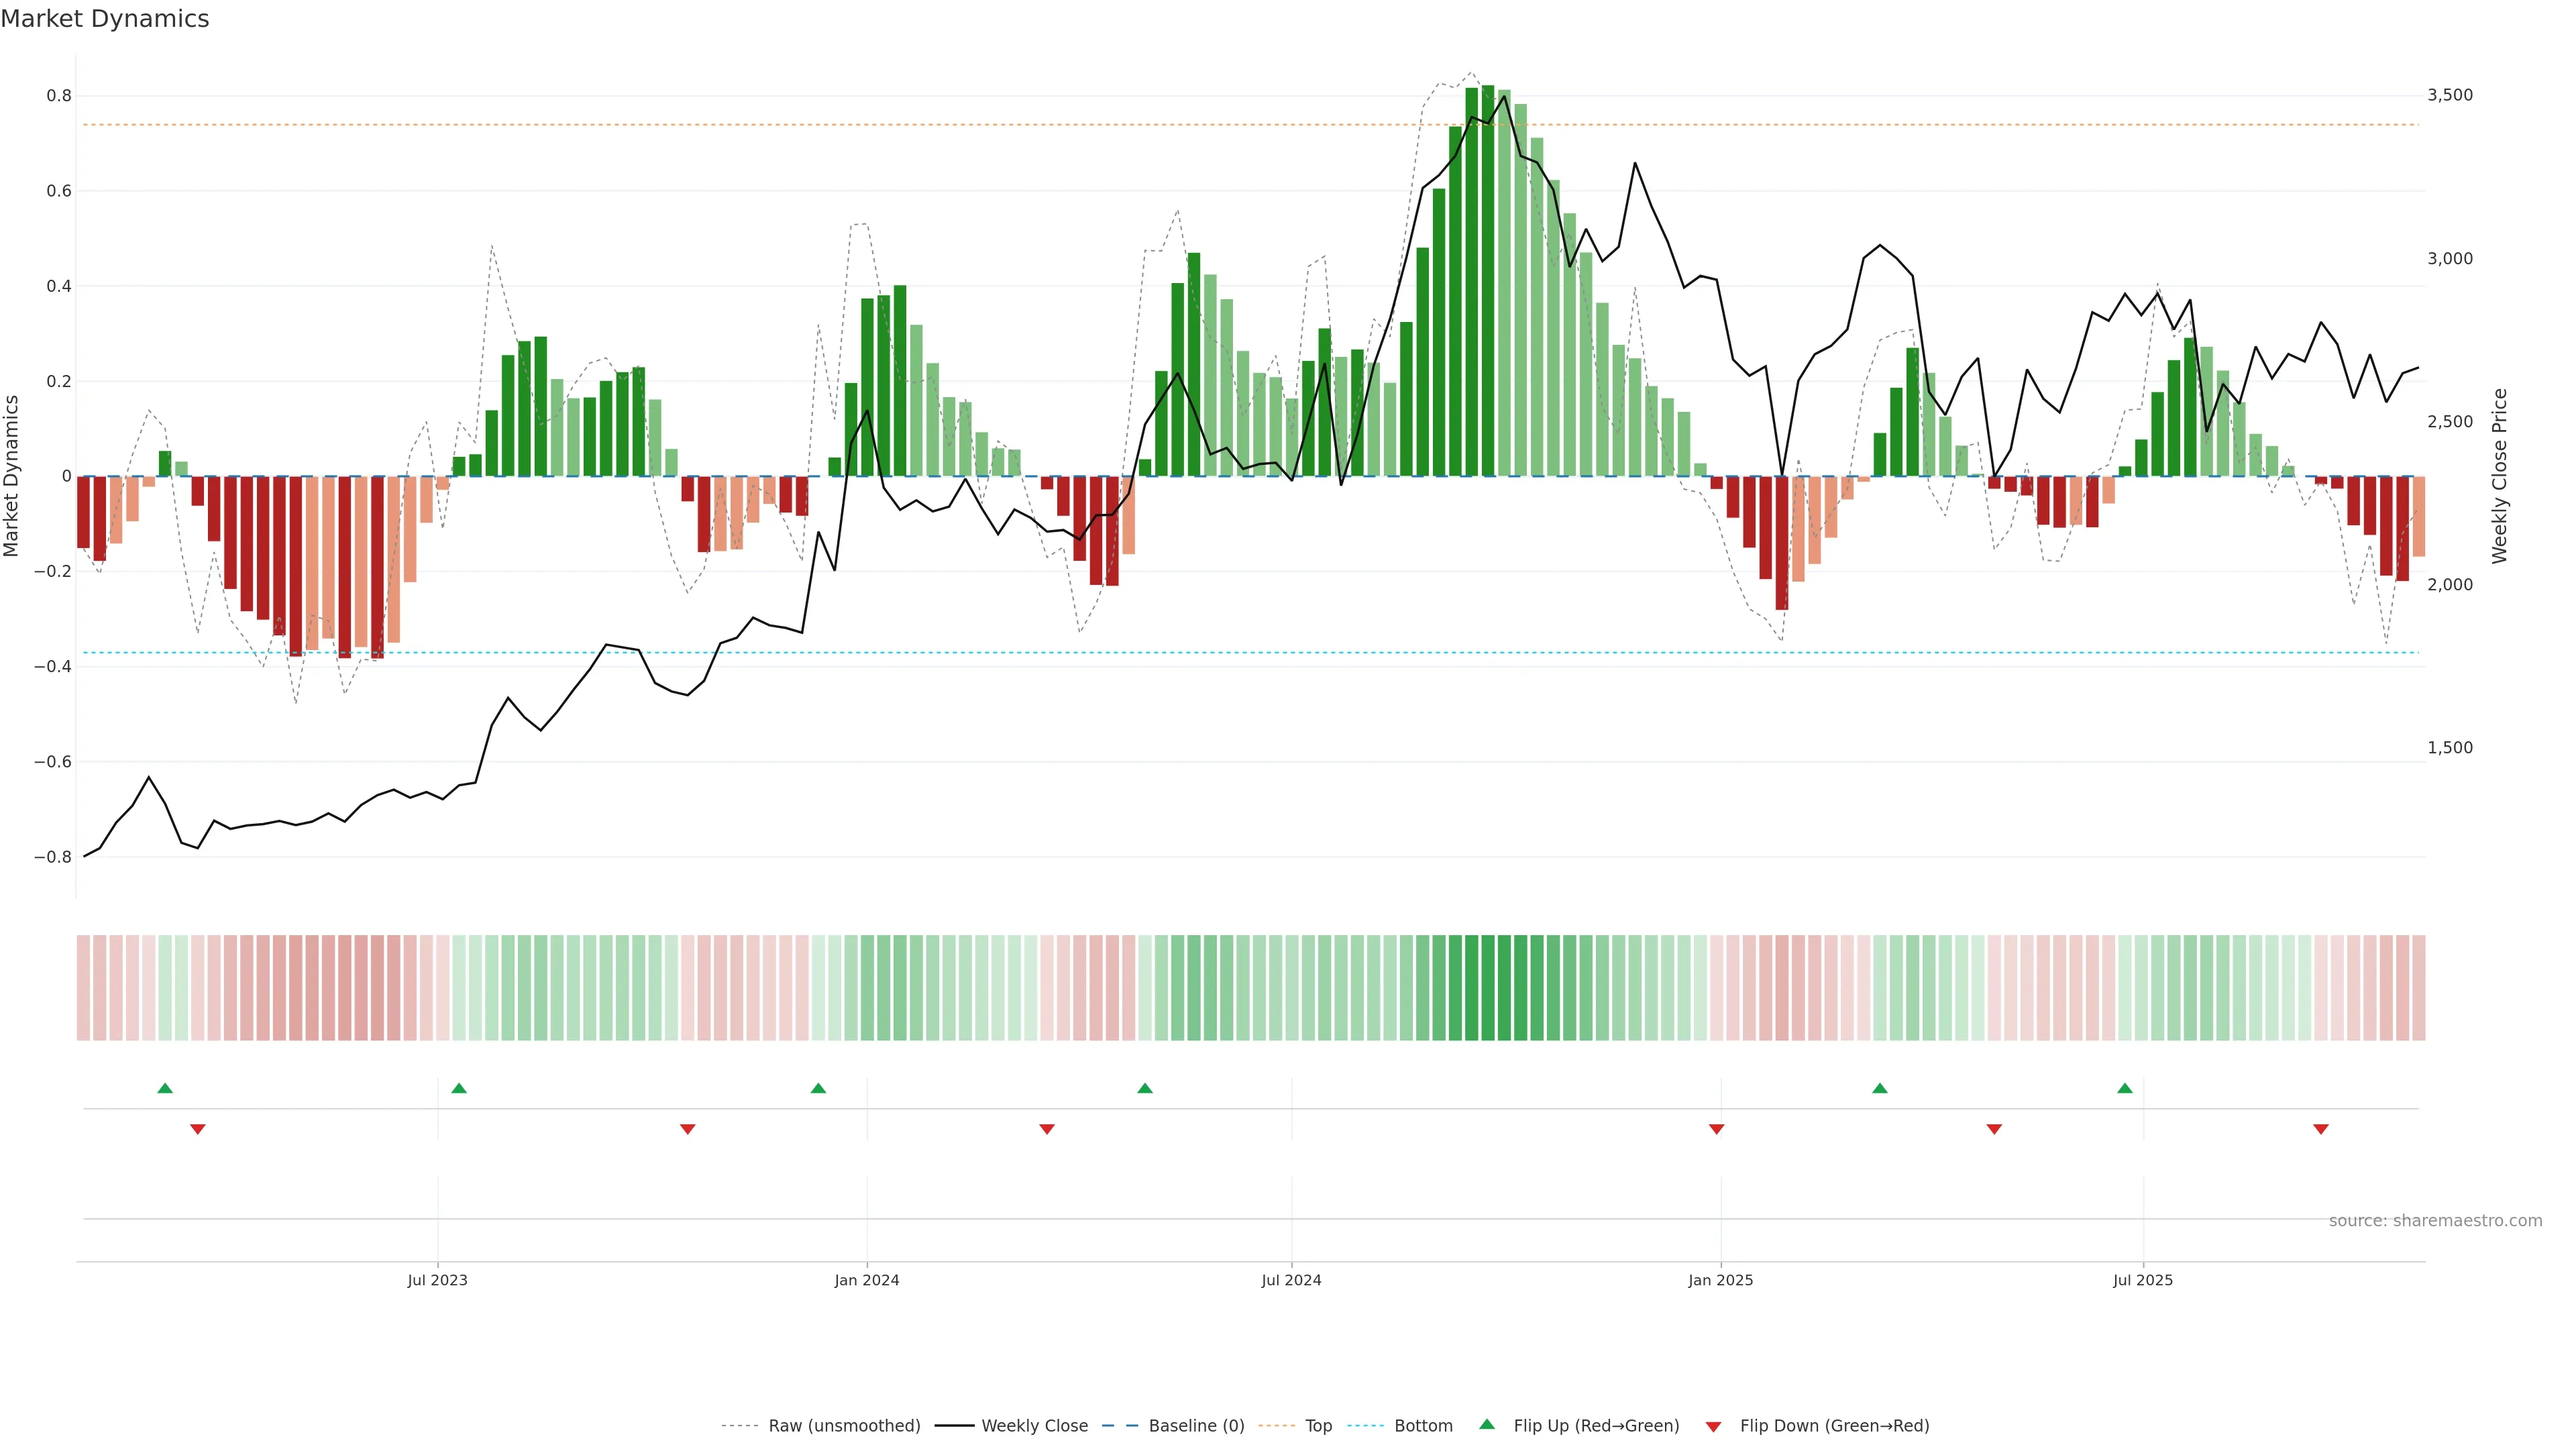Screen dimensions: 2576x1449
Task: Click the Top legend label
Action: pos(1318,1426)
